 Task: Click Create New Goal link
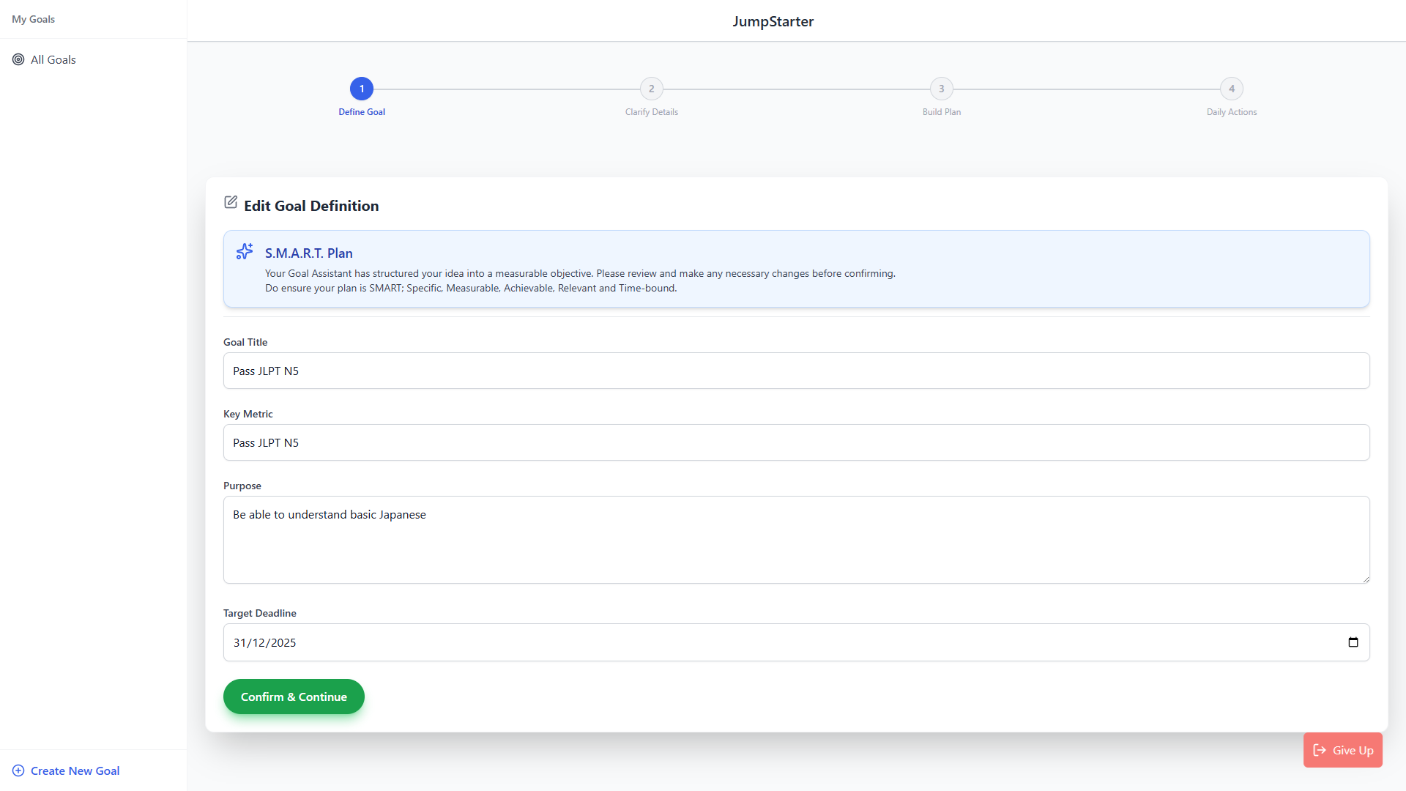75,770
